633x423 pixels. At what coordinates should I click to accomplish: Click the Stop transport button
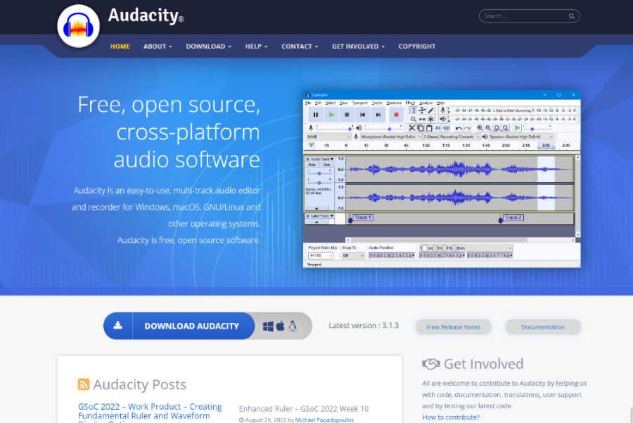[347, 115]
